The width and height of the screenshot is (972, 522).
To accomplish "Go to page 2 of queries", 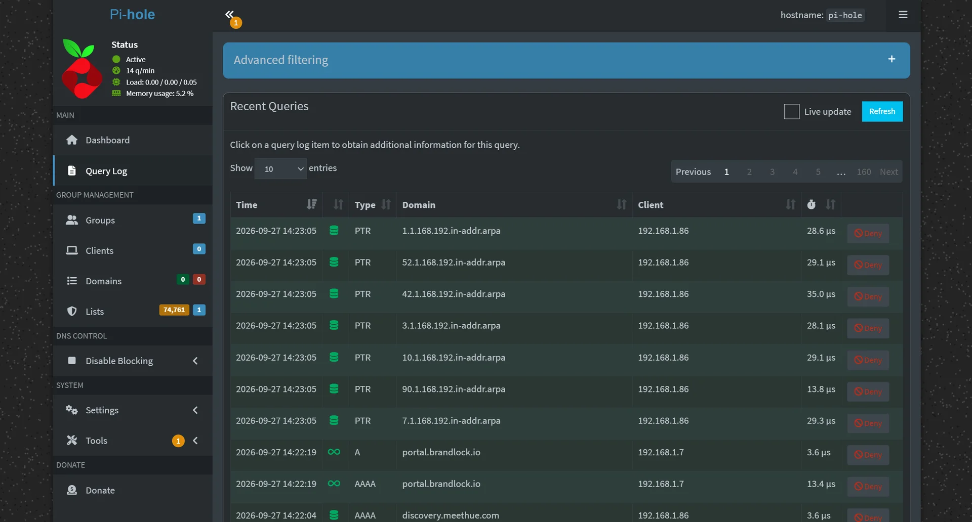I will [x=749, y=171].
